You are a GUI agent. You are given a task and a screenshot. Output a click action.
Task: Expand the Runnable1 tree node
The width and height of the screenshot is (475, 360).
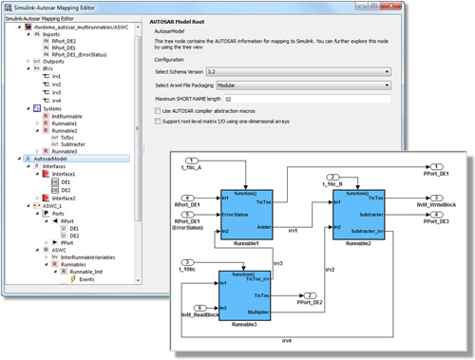tap(37, 123)
